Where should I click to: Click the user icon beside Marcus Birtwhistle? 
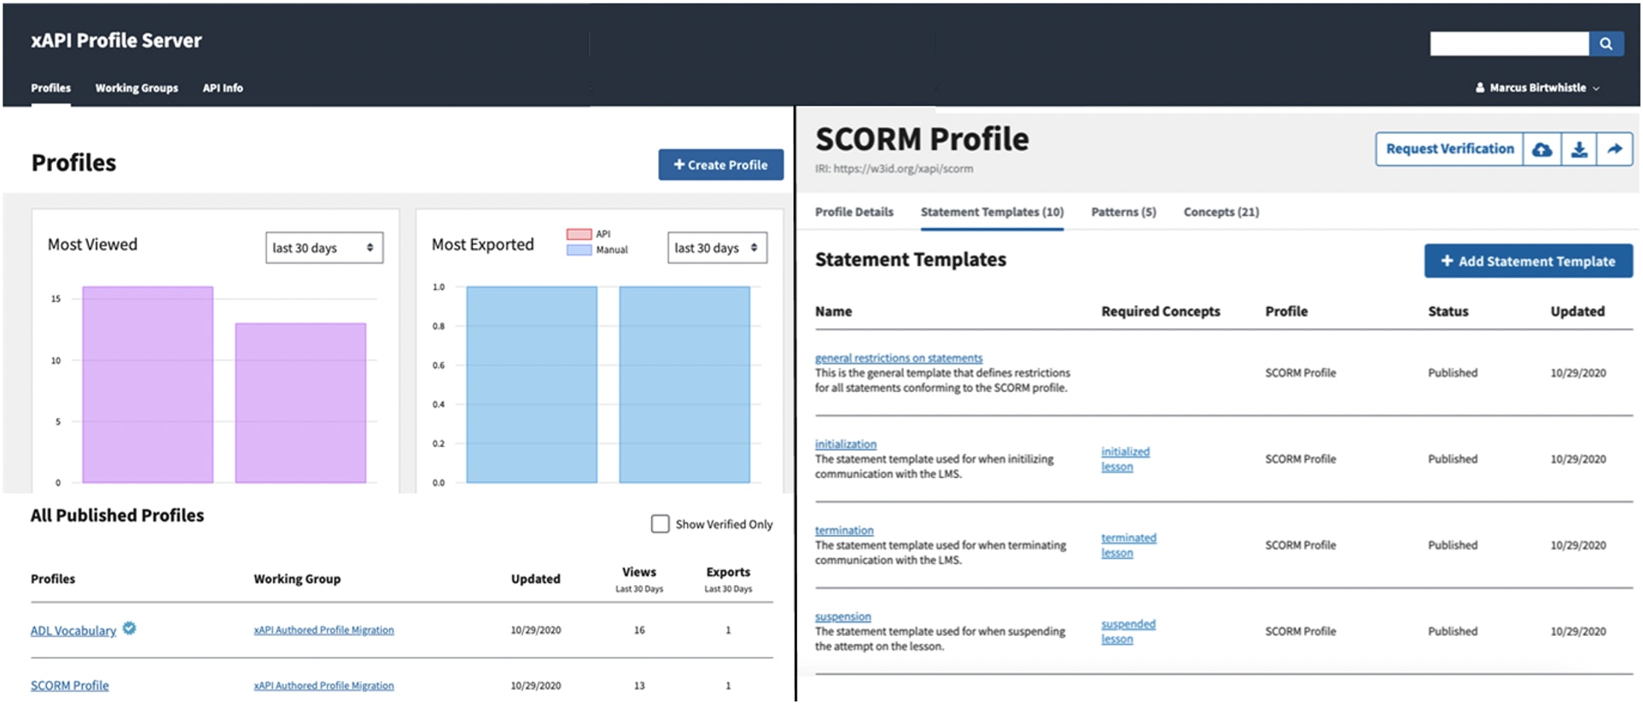1480,88
